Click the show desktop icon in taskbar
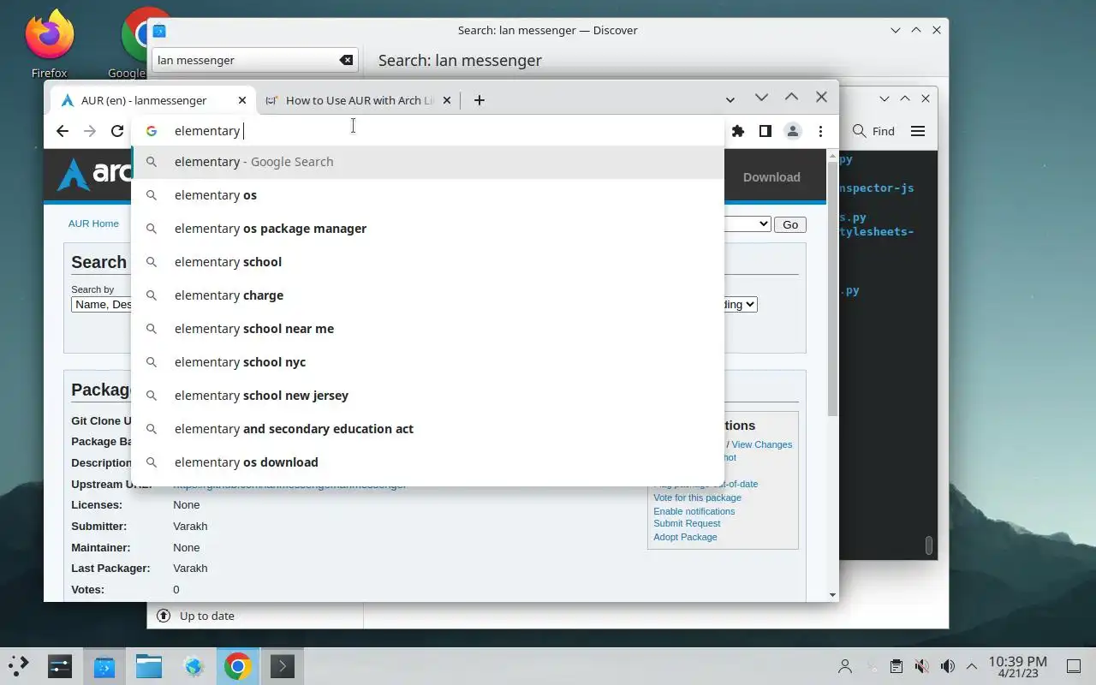 (x=1074, y=666)
